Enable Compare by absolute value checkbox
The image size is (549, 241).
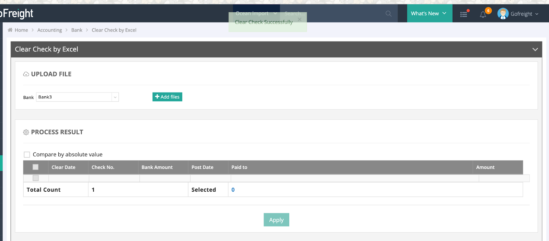point(27,155)
